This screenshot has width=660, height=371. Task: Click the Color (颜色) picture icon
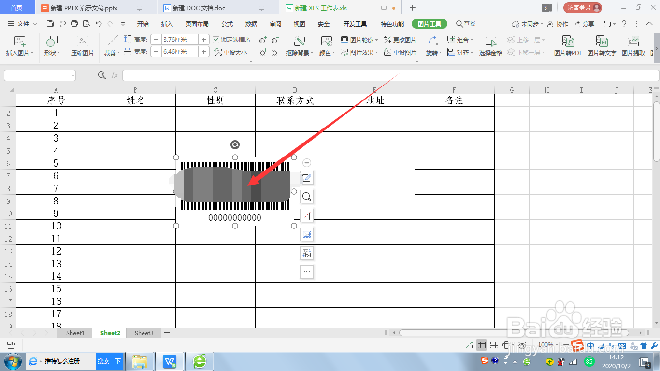click(327, 42)
